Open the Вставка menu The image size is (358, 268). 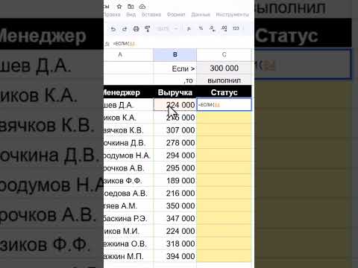point(151,15)
